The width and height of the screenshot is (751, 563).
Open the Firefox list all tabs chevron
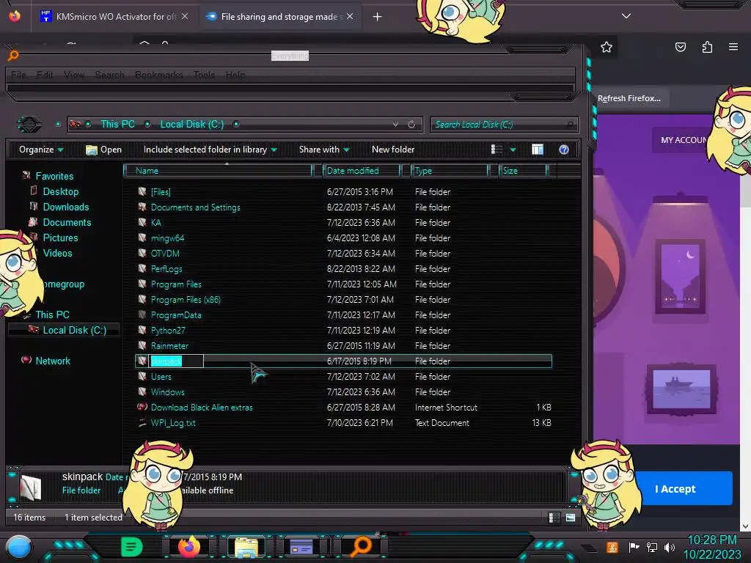pos(626,16)
